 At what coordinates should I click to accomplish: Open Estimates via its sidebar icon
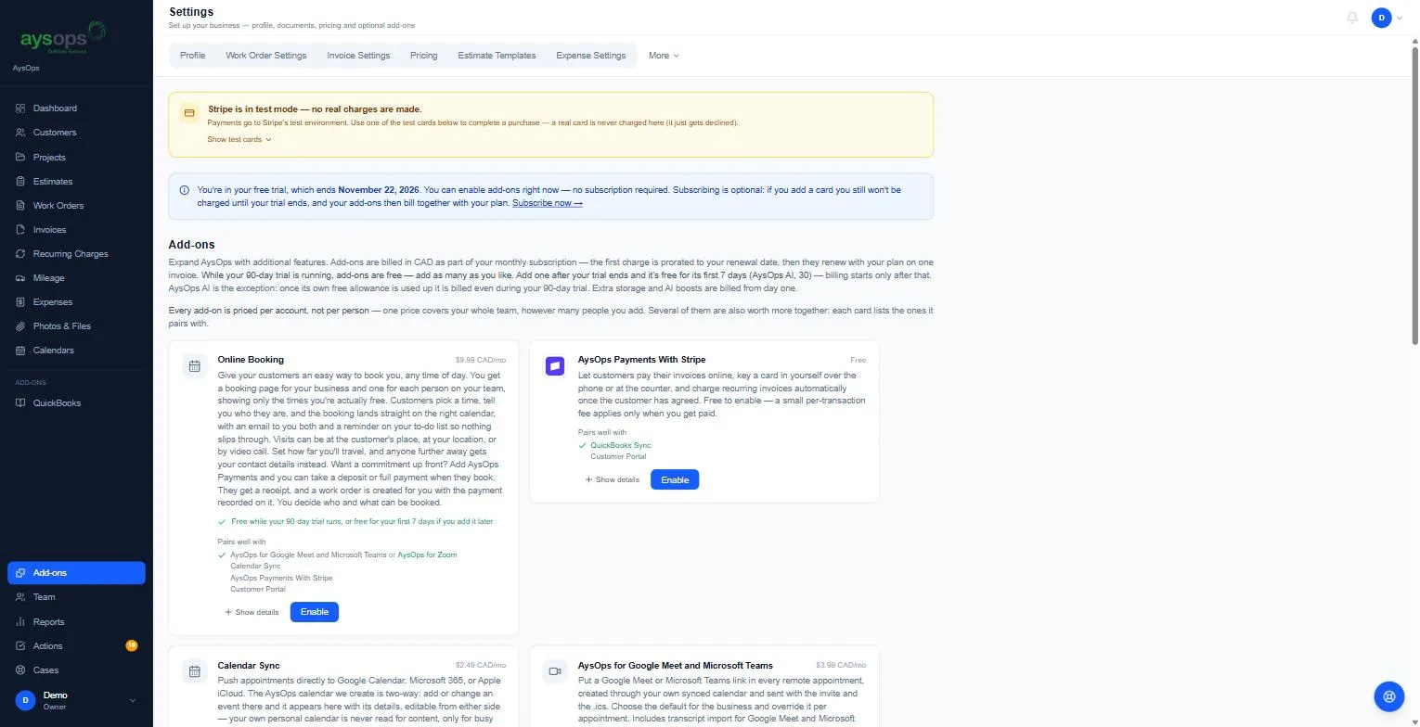pyautogui.click(x=20, y=182)
